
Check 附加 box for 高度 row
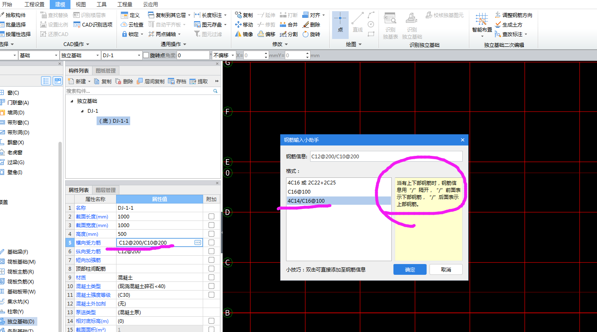pos(211,234)
